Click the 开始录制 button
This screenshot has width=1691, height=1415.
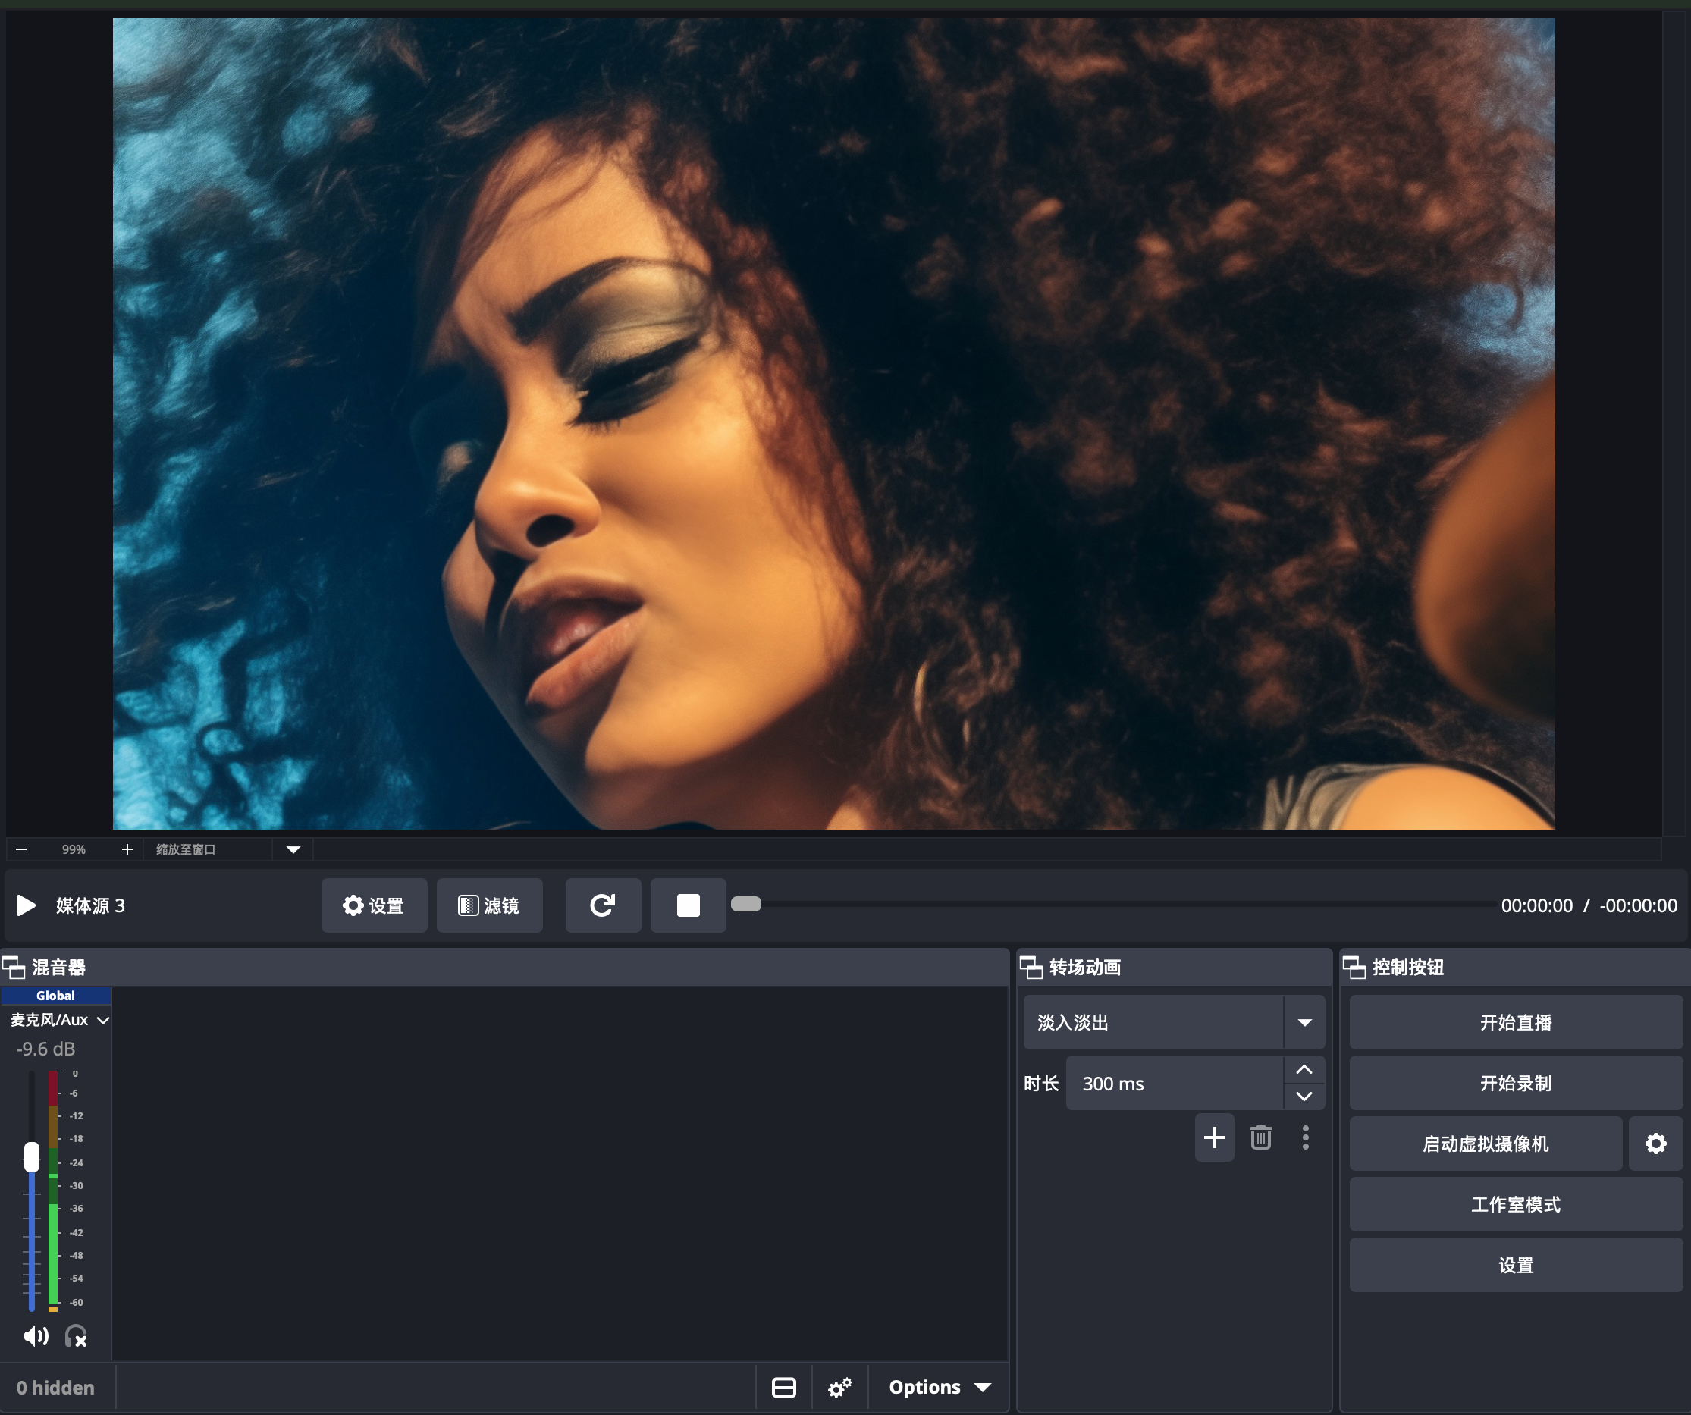point(1514,1083)
